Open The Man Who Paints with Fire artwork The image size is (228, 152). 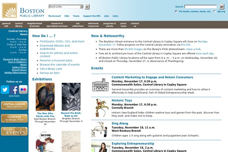coord(45,97)
